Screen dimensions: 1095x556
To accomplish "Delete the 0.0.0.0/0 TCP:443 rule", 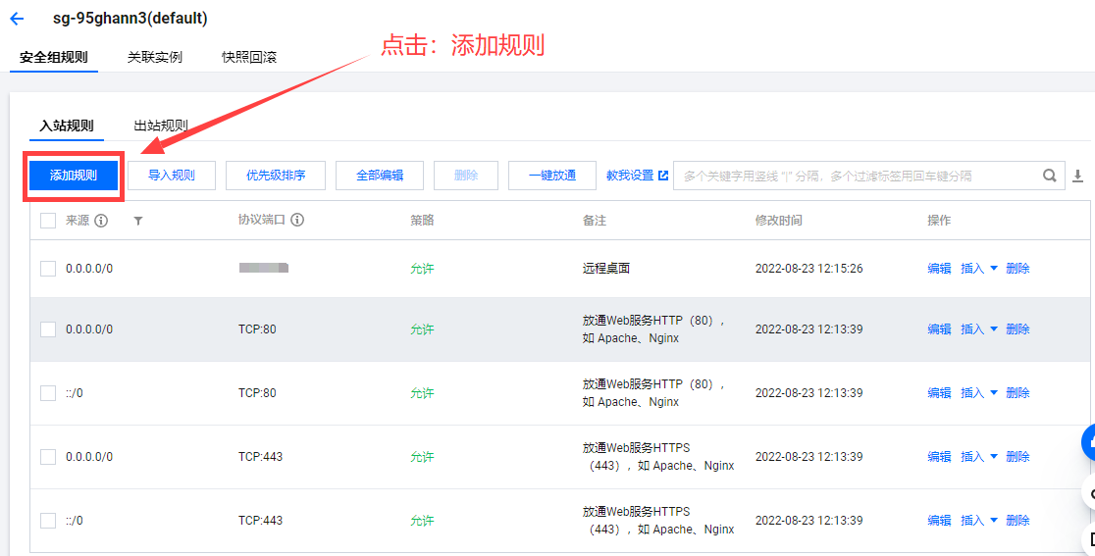I will pyautogui.click(x=1018, y=456).
